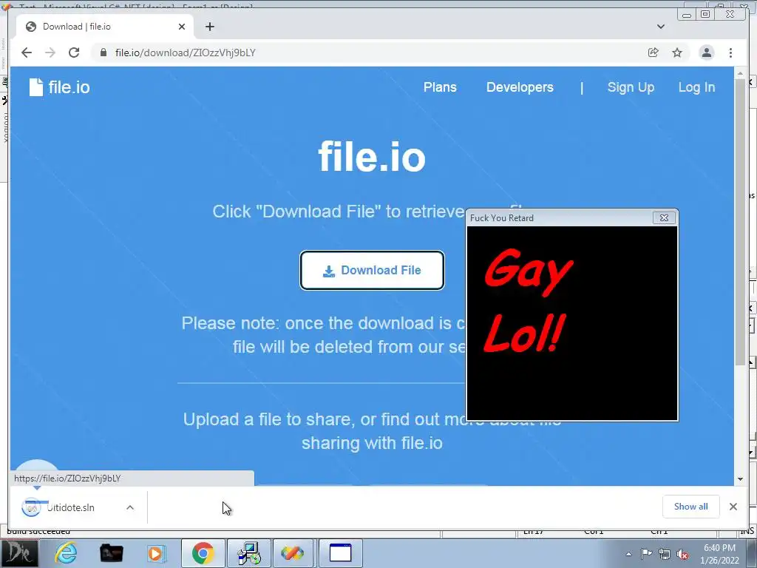757x568 pixels.
Task: Open the Plans page
Action: (x=440, y=87)
